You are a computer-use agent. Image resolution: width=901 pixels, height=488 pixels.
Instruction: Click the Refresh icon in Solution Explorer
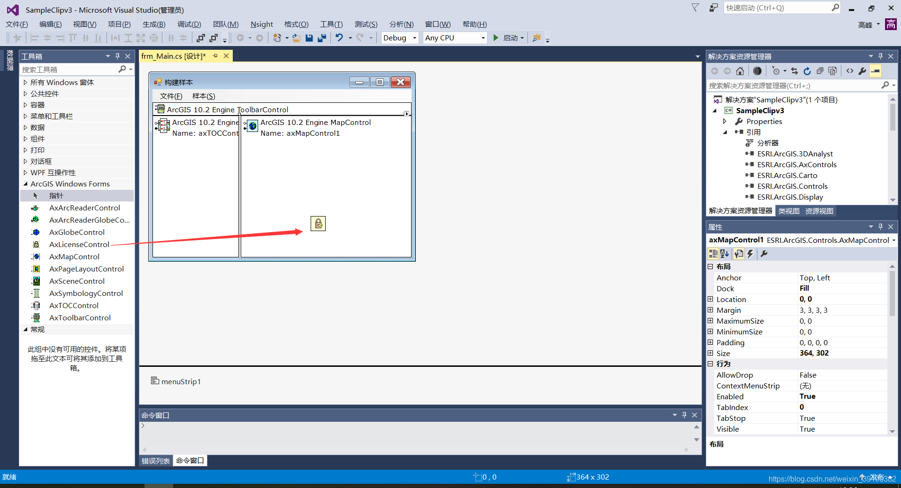(x=807, y=71)
